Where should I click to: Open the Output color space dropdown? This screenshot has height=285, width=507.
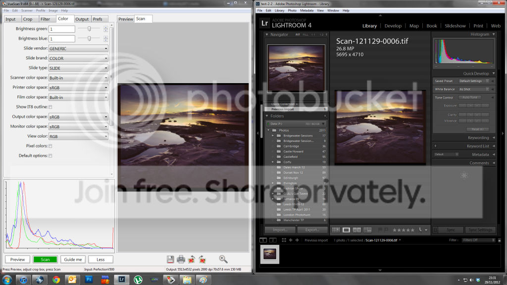point(78,117)
